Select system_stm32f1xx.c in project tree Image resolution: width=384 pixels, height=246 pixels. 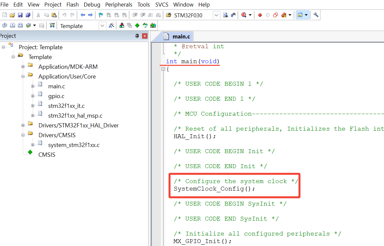pyautogui.click(x=74, y=145)
